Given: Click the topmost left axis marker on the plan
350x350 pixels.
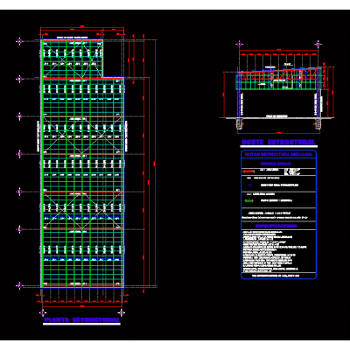Looking at the screenshot, I should click(x=19, y=41).
